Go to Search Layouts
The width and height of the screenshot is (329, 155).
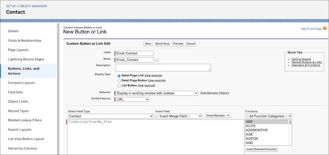tap(20, 130)
